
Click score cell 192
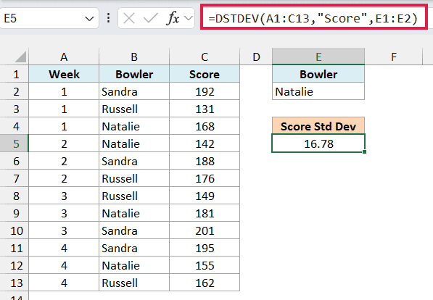(205, 91)
